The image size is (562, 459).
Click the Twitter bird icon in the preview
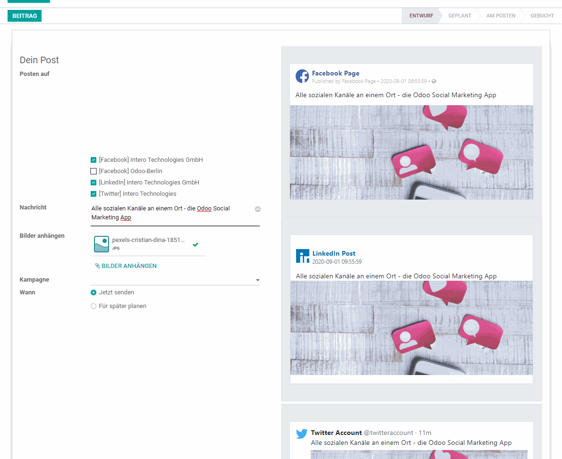click(x=302, y=434)
